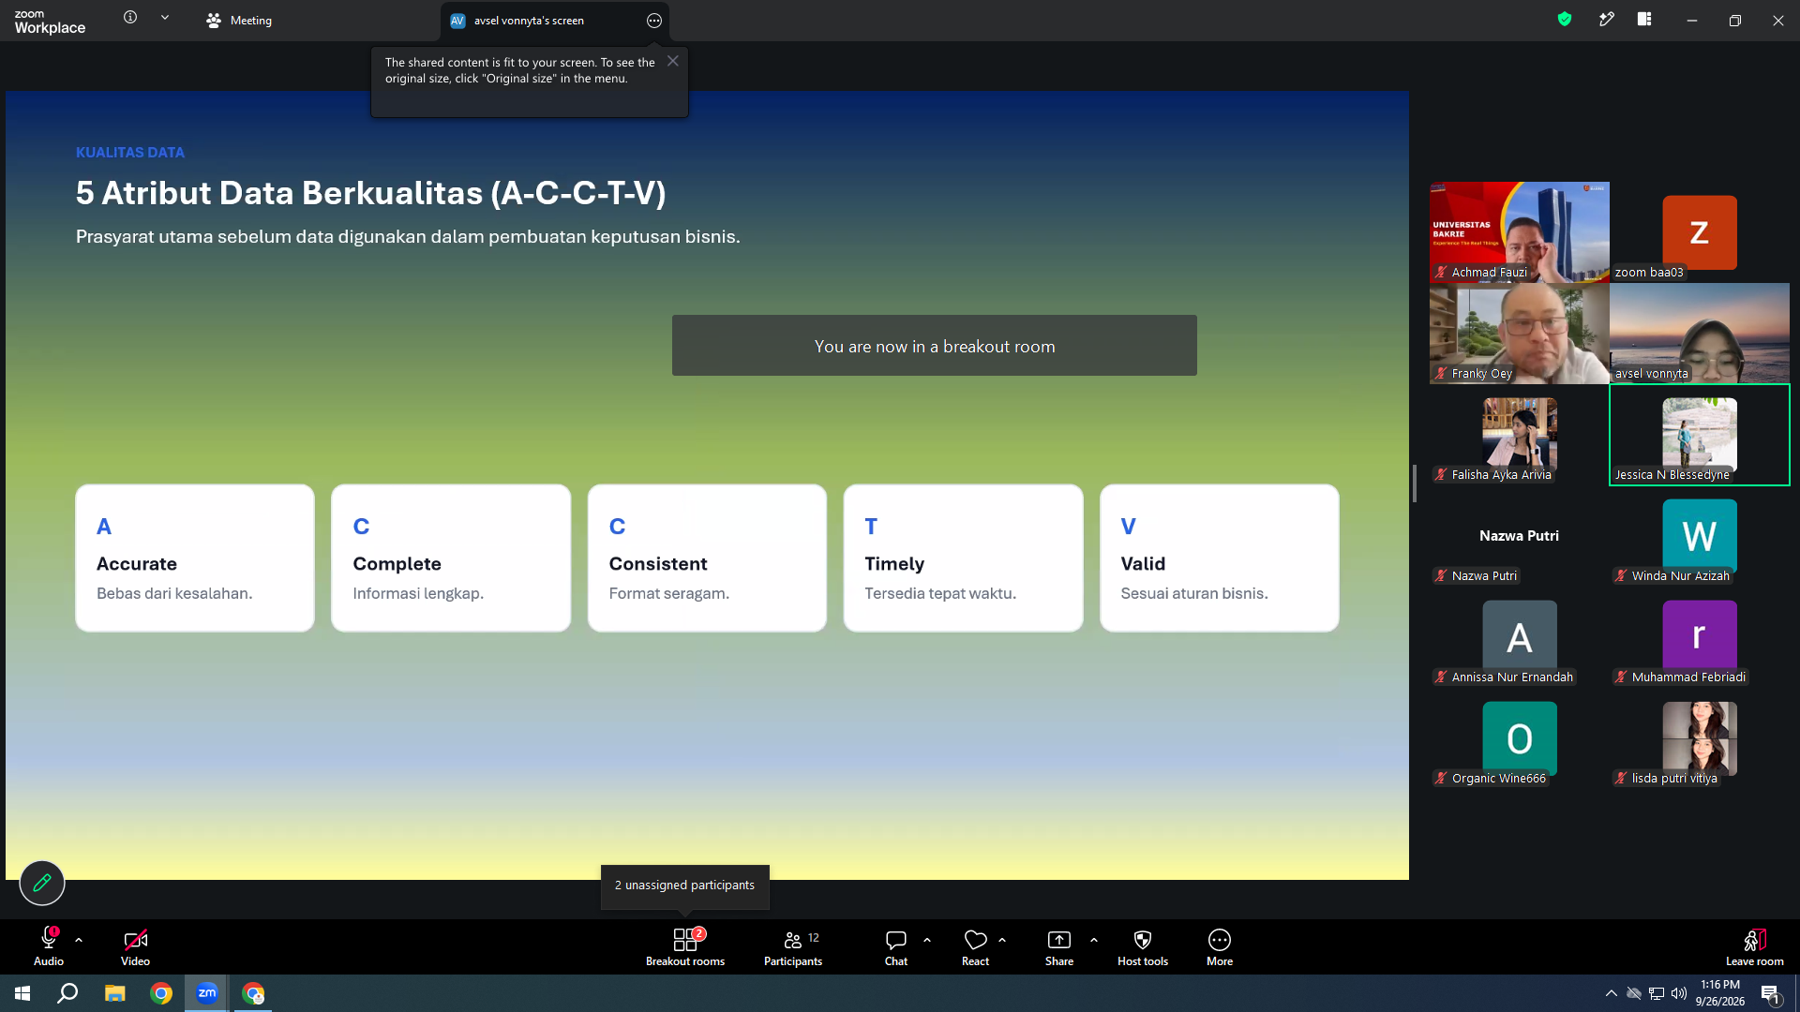Expand share options arrow next to Share

click(1094, 939)
